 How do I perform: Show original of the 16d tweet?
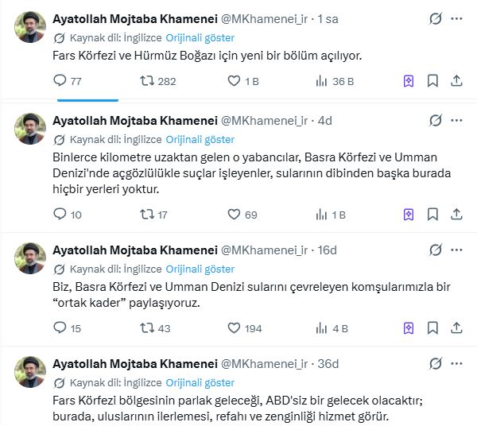200,269
